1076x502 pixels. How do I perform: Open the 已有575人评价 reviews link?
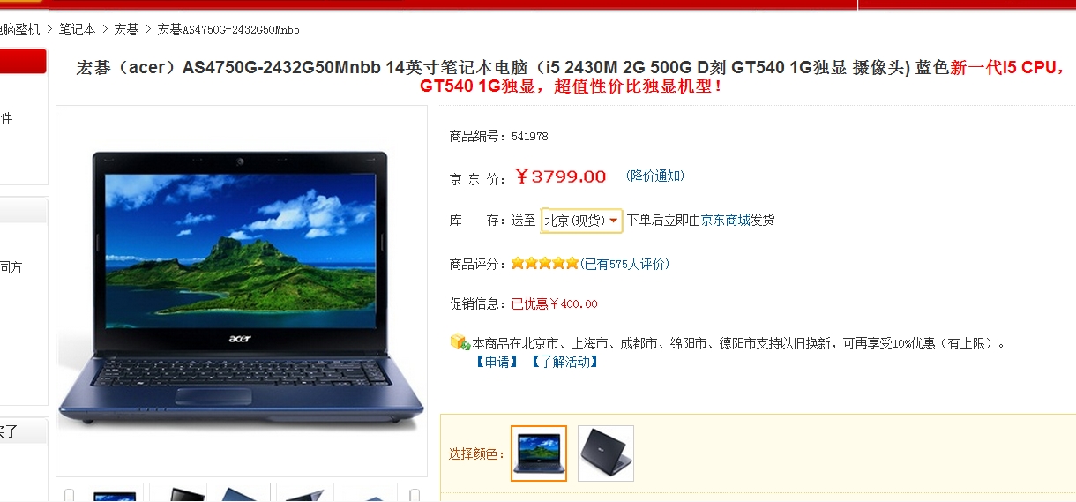625,264
